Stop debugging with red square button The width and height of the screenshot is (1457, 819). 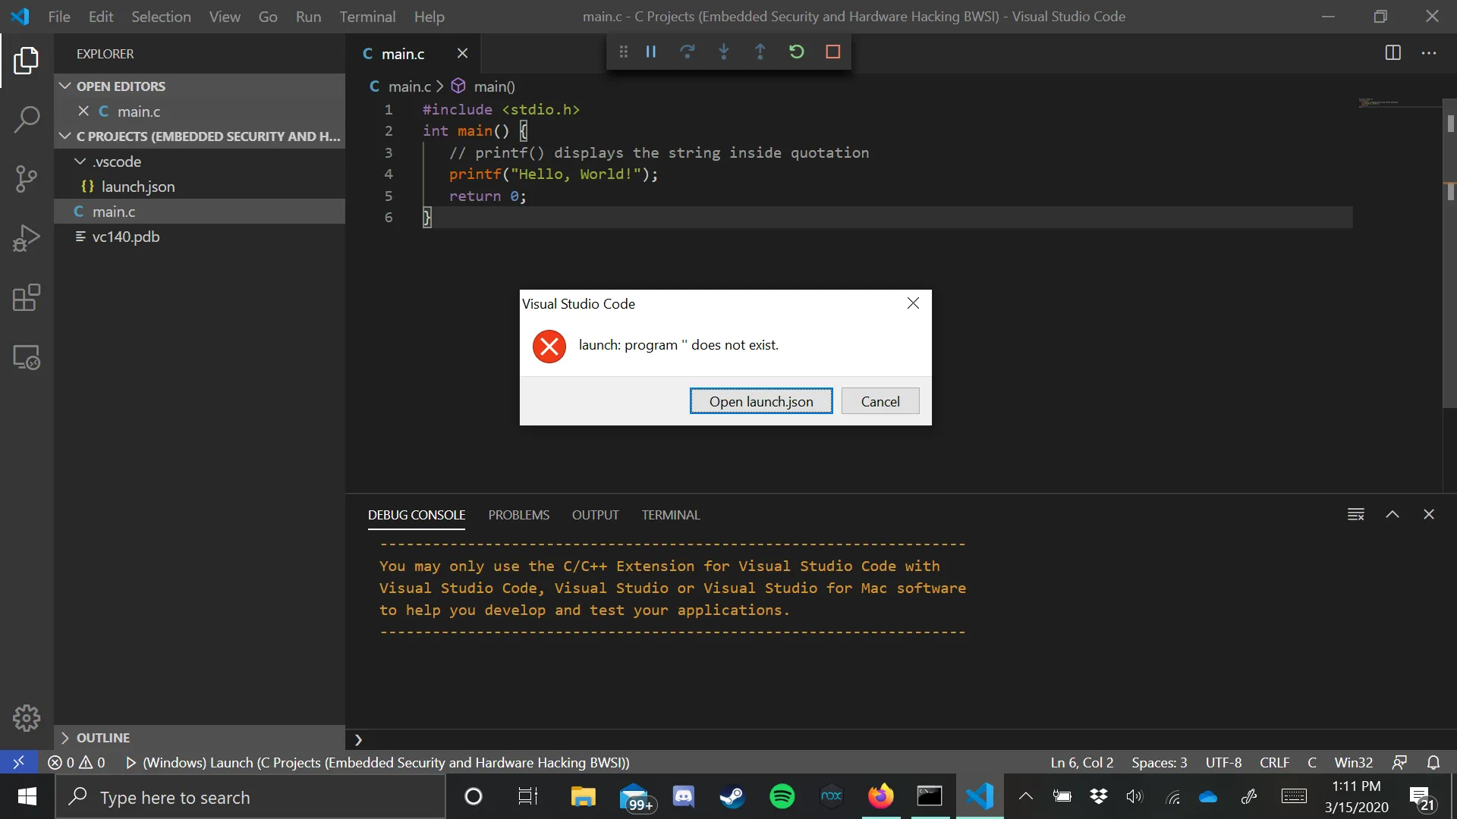(832, 52)
